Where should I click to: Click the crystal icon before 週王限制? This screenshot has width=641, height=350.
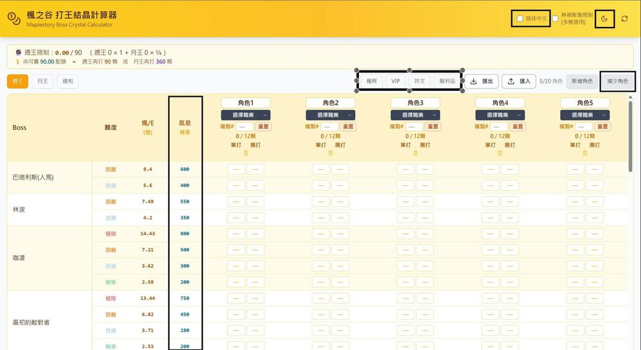[x=19, y=53]
